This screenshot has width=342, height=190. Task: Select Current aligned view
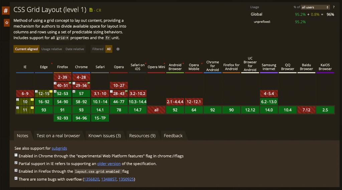tap(26, 49)
